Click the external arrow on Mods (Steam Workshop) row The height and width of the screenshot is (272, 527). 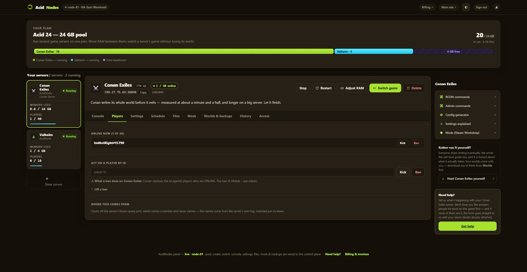pyautogui.click(x=495, y=133)
